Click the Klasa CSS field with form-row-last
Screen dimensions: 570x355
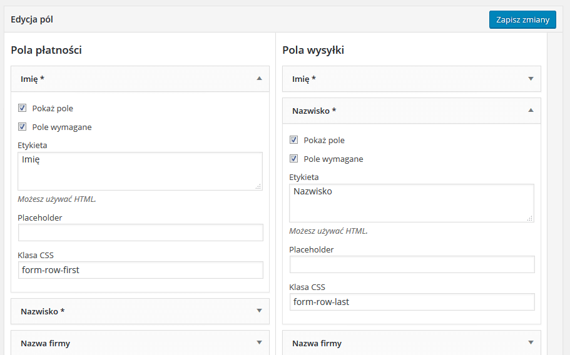tap(412, 302)
